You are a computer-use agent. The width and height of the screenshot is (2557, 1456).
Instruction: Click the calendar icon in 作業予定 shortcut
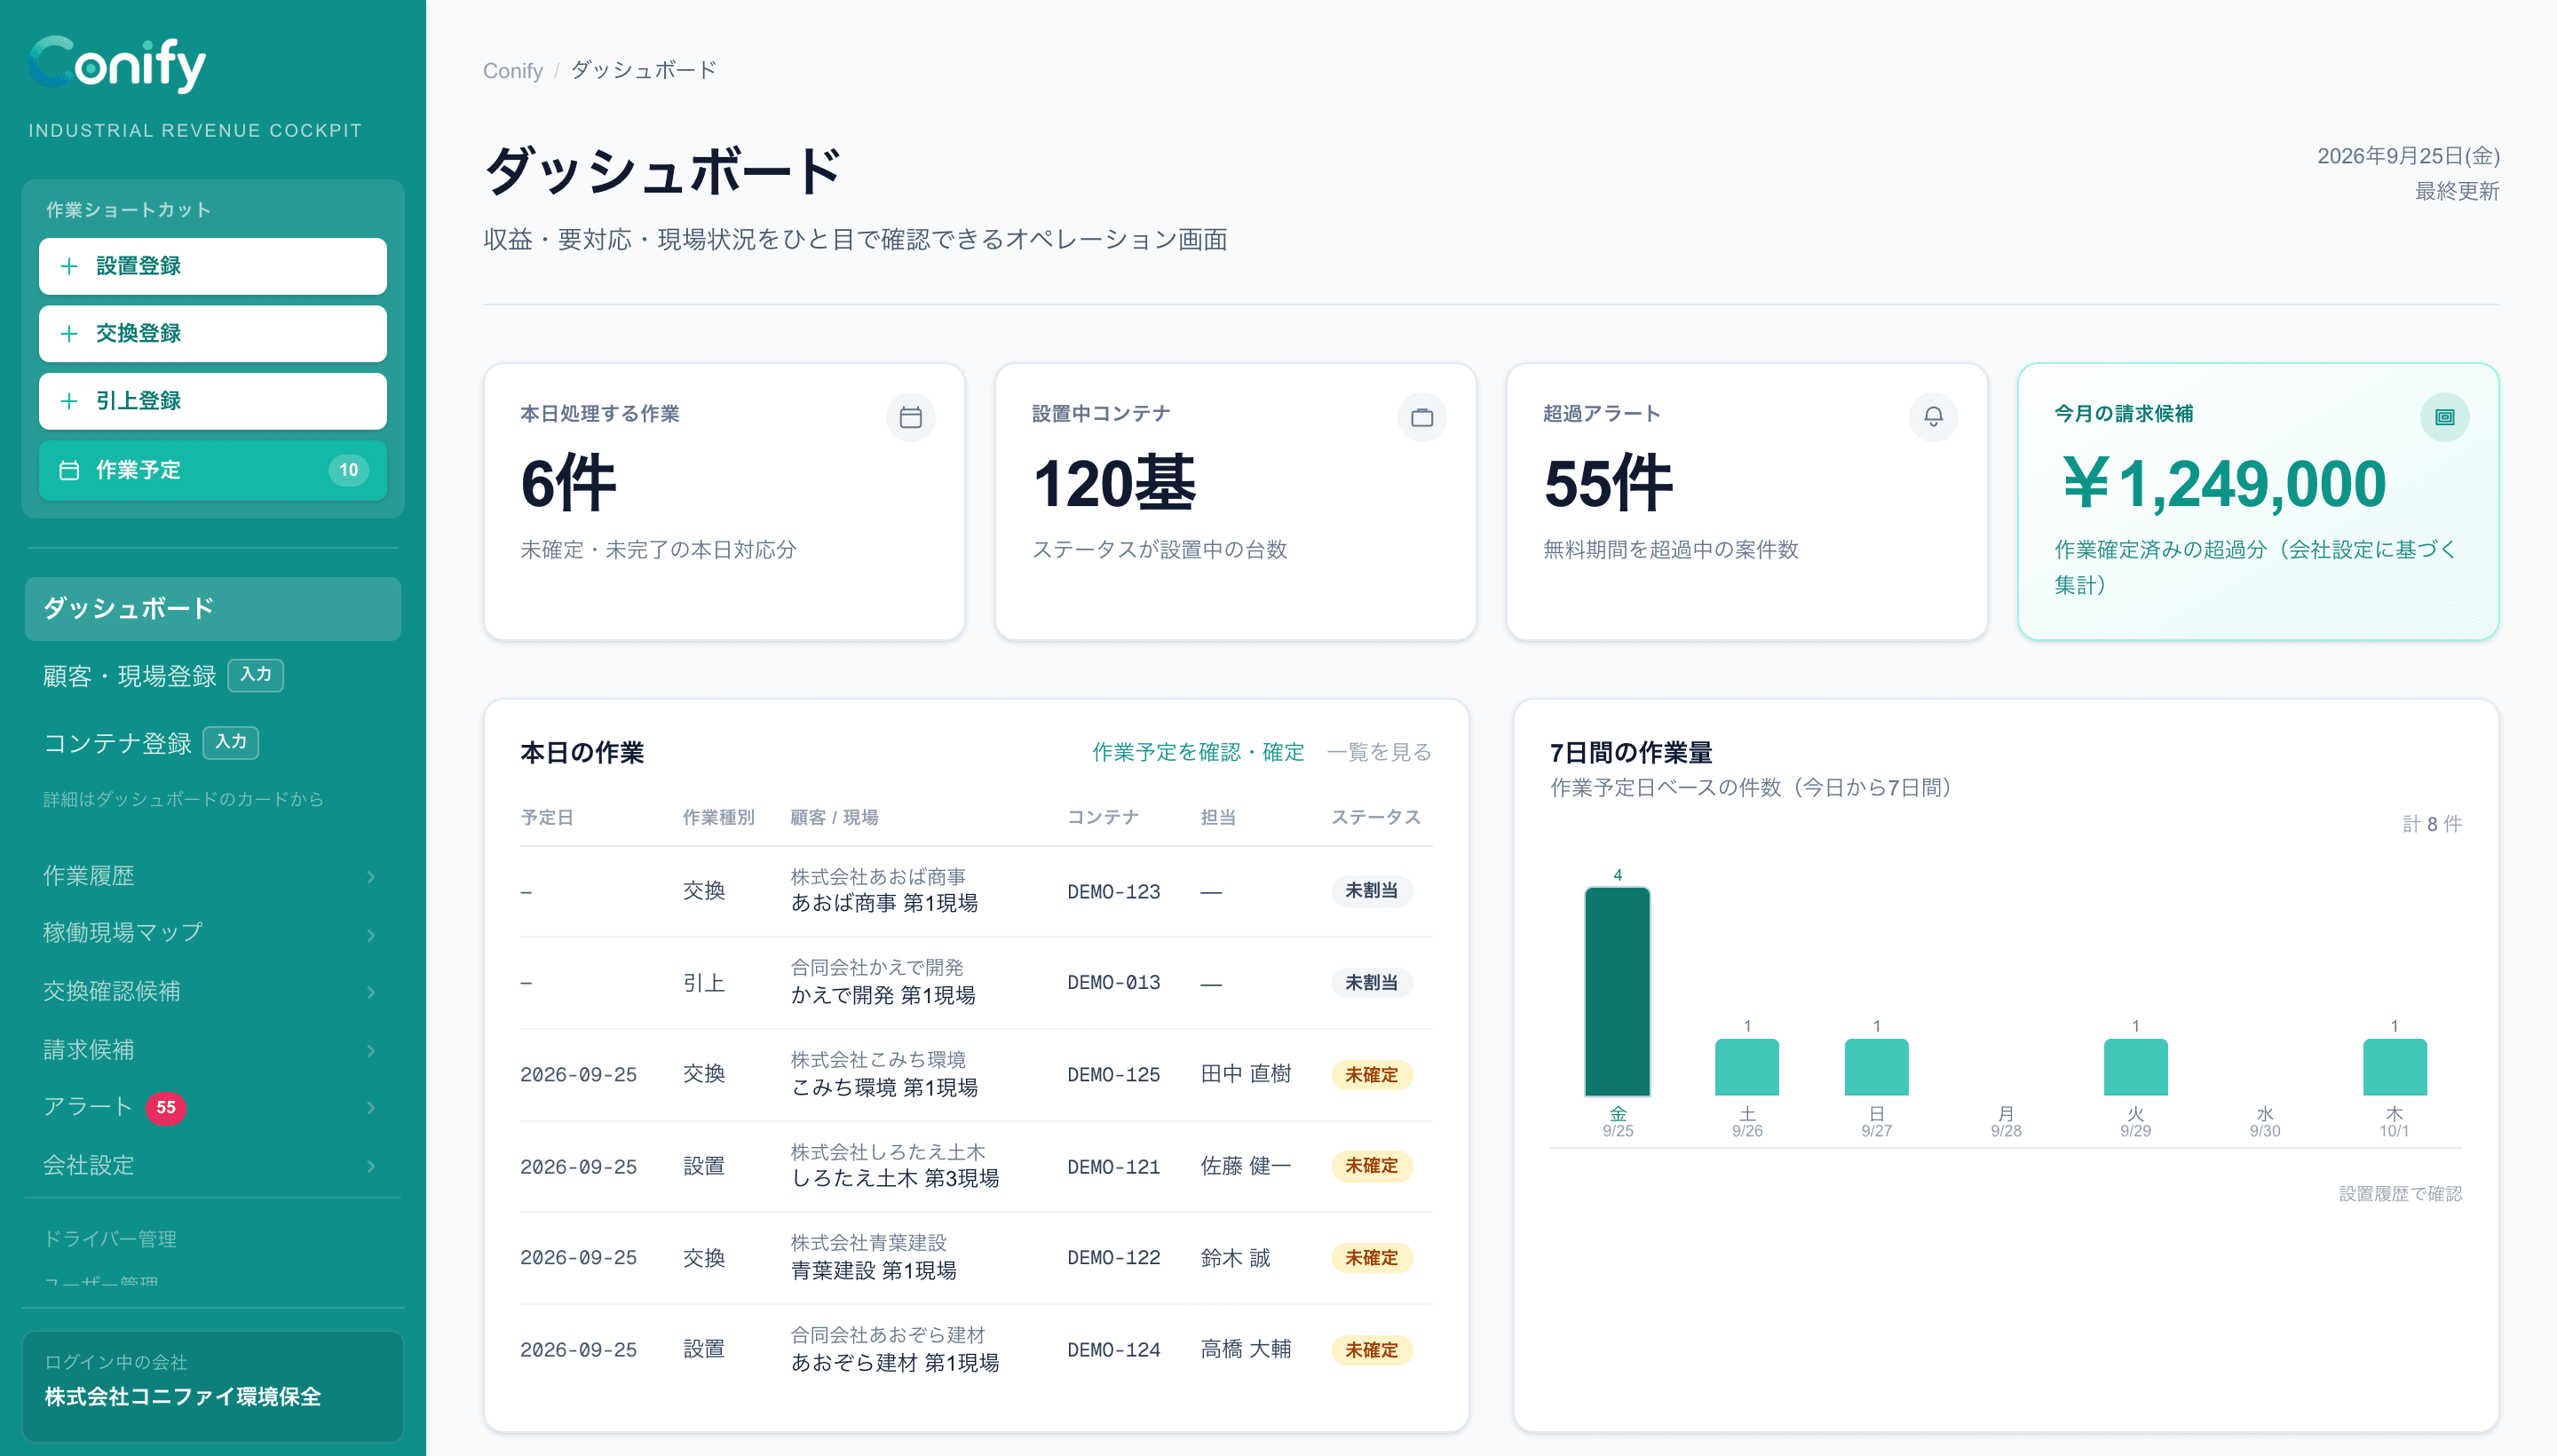tap(69, 470)
